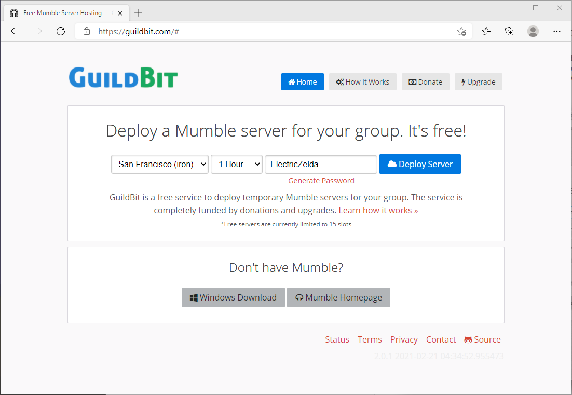This screenshot has height=395, width=572.
Task: Maximize the browser window
Action: pyautogui.click(x=536, y=8)
